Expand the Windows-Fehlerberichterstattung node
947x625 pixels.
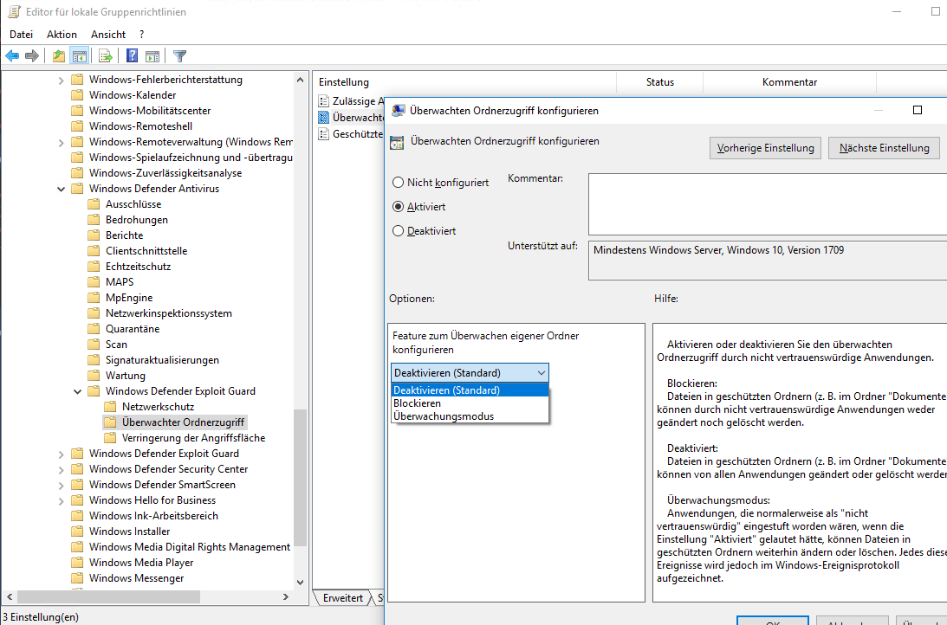[61, 80]
